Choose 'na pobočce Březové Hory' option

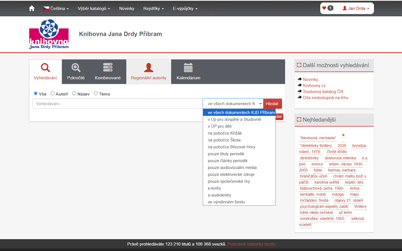click(x=239, y=147)
